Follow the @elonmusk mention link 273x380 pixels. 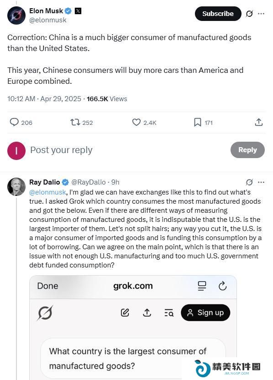[x=47, y=192]
